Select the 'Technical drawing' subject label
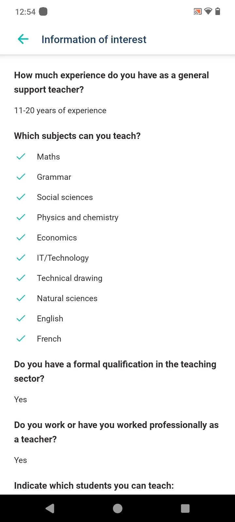This screenshot has height=522, width=235. [70, 278]
